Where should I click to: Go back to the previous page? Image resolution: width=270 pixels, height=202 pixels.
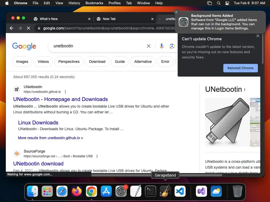point(12,28)
